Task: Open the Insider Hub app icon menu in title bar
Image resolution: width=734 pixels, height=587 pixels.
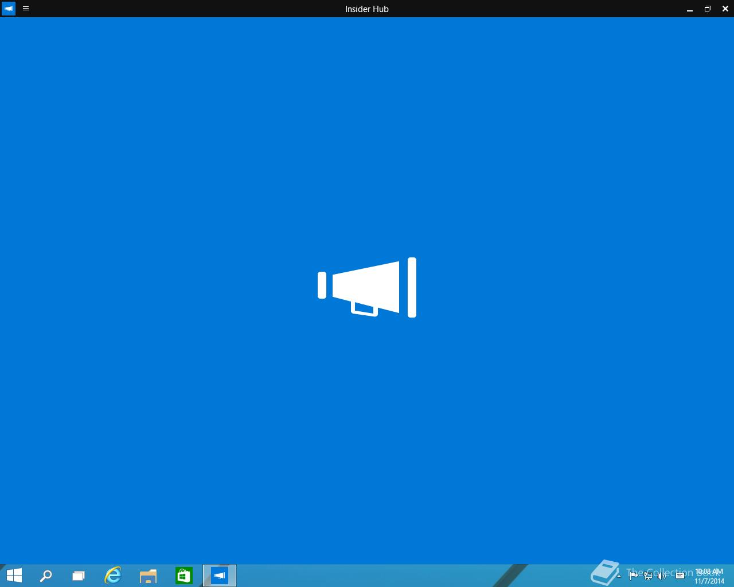Action: [9, 9]
